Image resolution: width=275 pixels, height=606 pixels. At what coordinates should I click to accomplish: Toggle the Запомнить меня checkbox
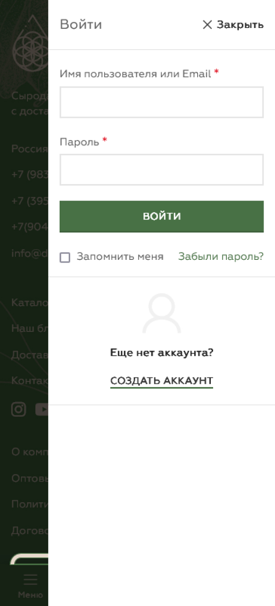point(65,258)
